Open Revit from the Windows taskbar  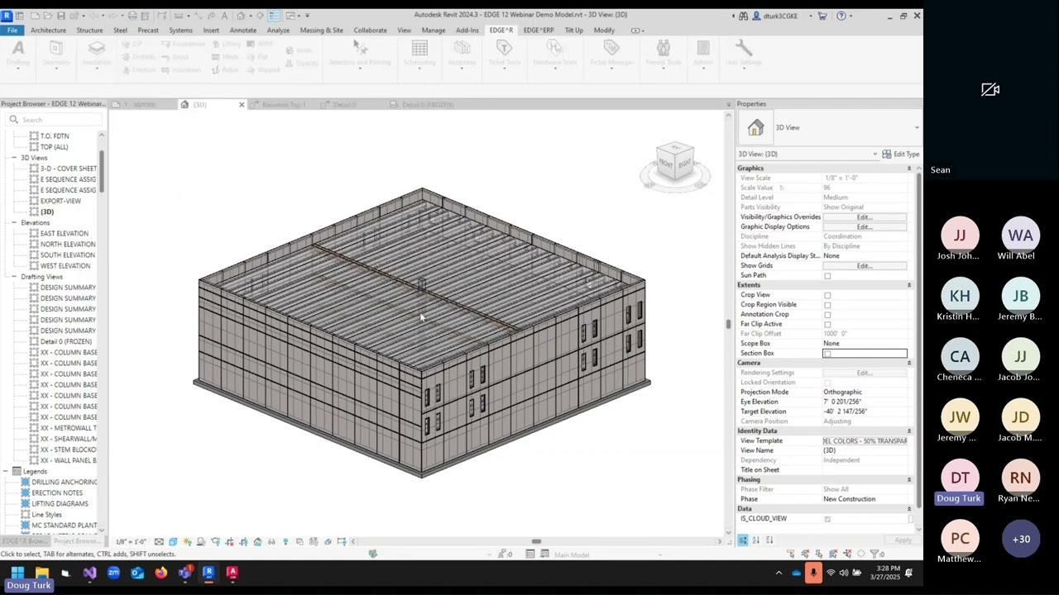point(208,573)
